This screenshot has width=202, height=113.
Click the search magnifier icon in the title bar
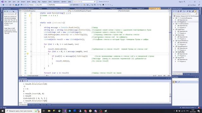pos(95,2)
